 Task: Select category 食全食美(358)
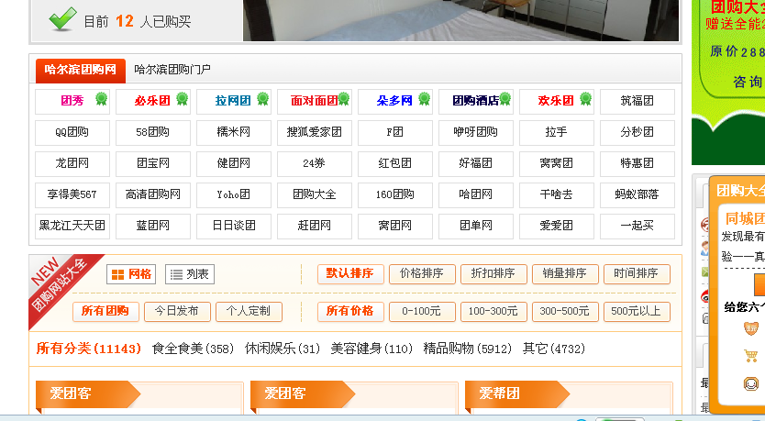click(x=193, y=349)
